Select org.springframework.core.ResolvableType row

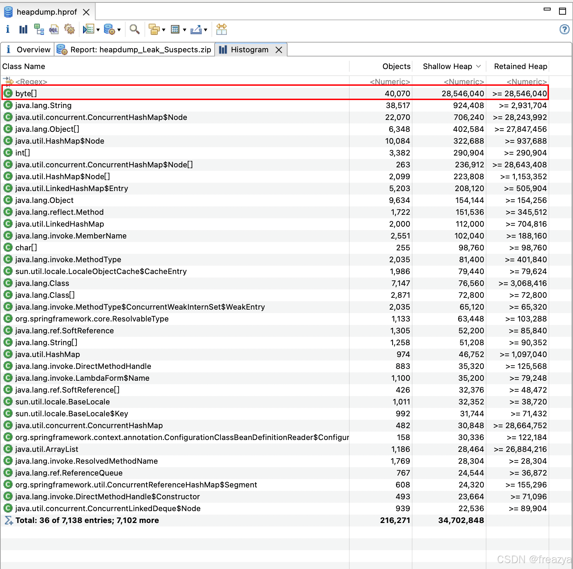275,319
